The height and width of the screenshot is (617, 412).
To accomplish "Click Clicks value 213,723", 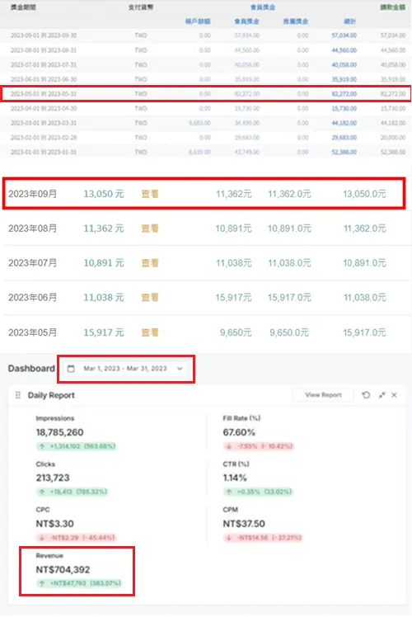I will point(53,478).
